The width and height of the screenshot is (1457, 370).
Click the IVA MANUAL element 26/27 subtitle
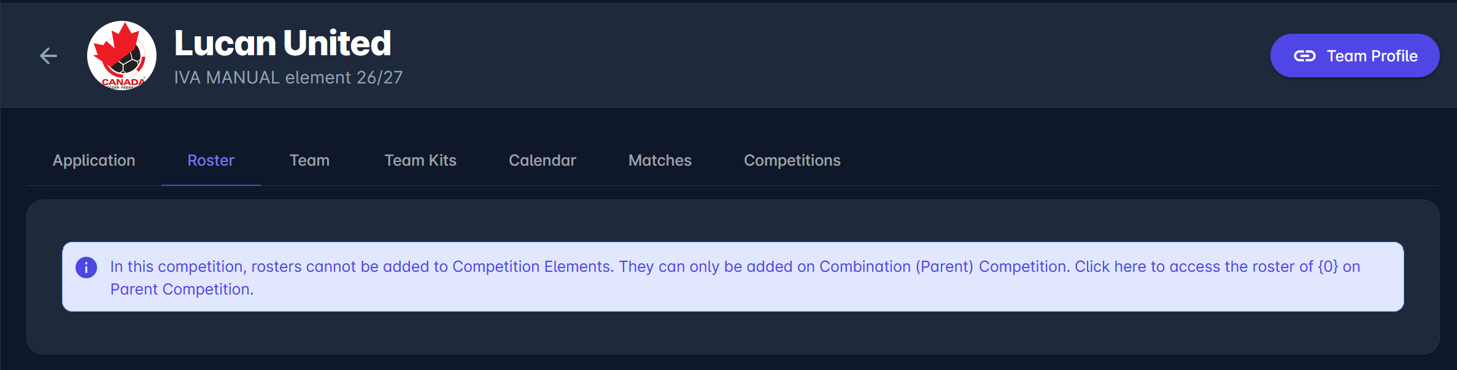click(288, 78)
